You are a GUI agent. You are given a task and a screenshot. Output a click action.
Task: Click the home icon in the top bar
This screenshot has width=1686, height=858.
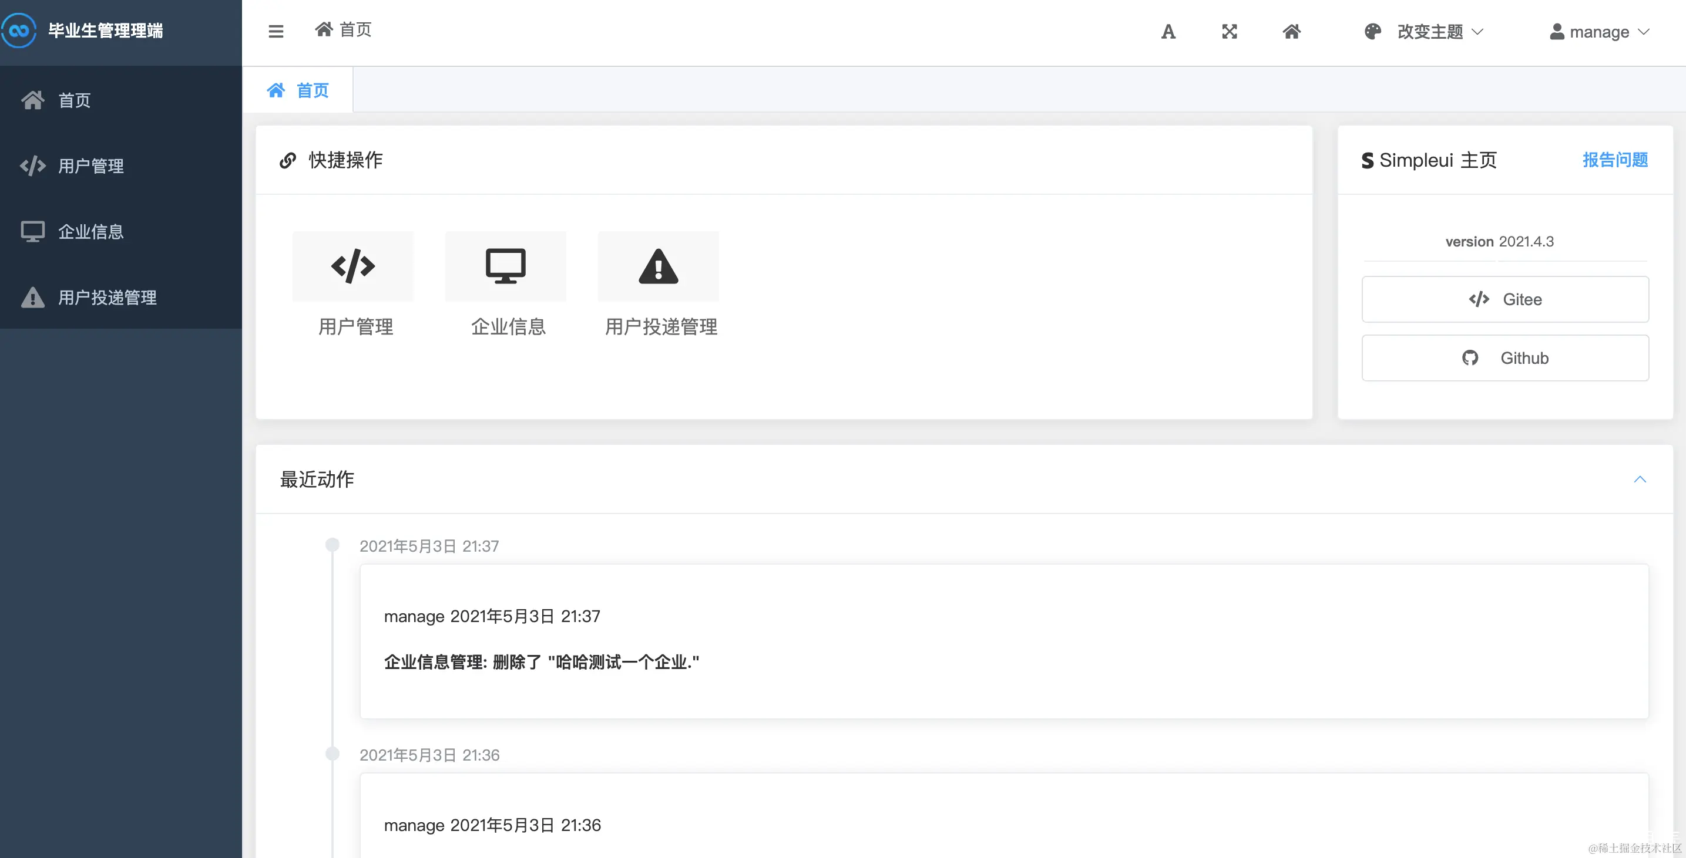1291,31
